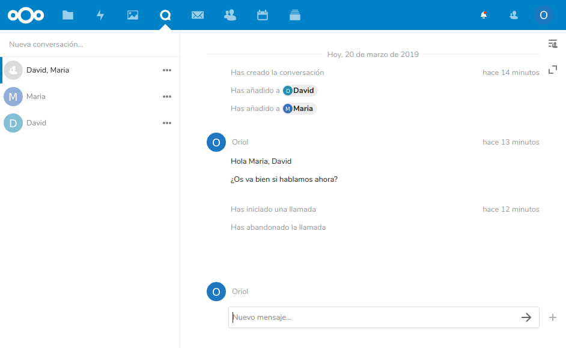Open the Gallery photos icon

point(133,15)
